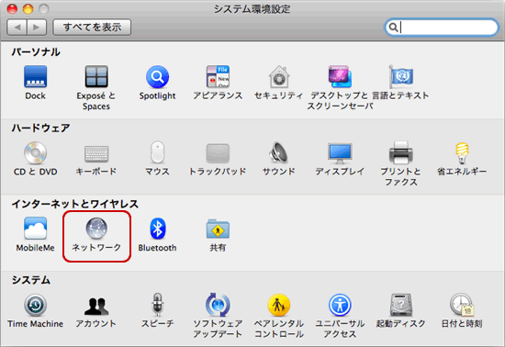Minimize the window with the yellow button
Viewport: 505px width, 347px height.
tap(28, 8)
